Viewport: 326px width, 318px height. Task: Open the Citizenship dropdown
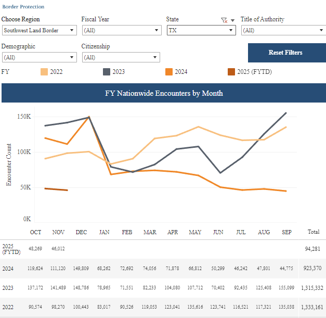tap(121, 57)
